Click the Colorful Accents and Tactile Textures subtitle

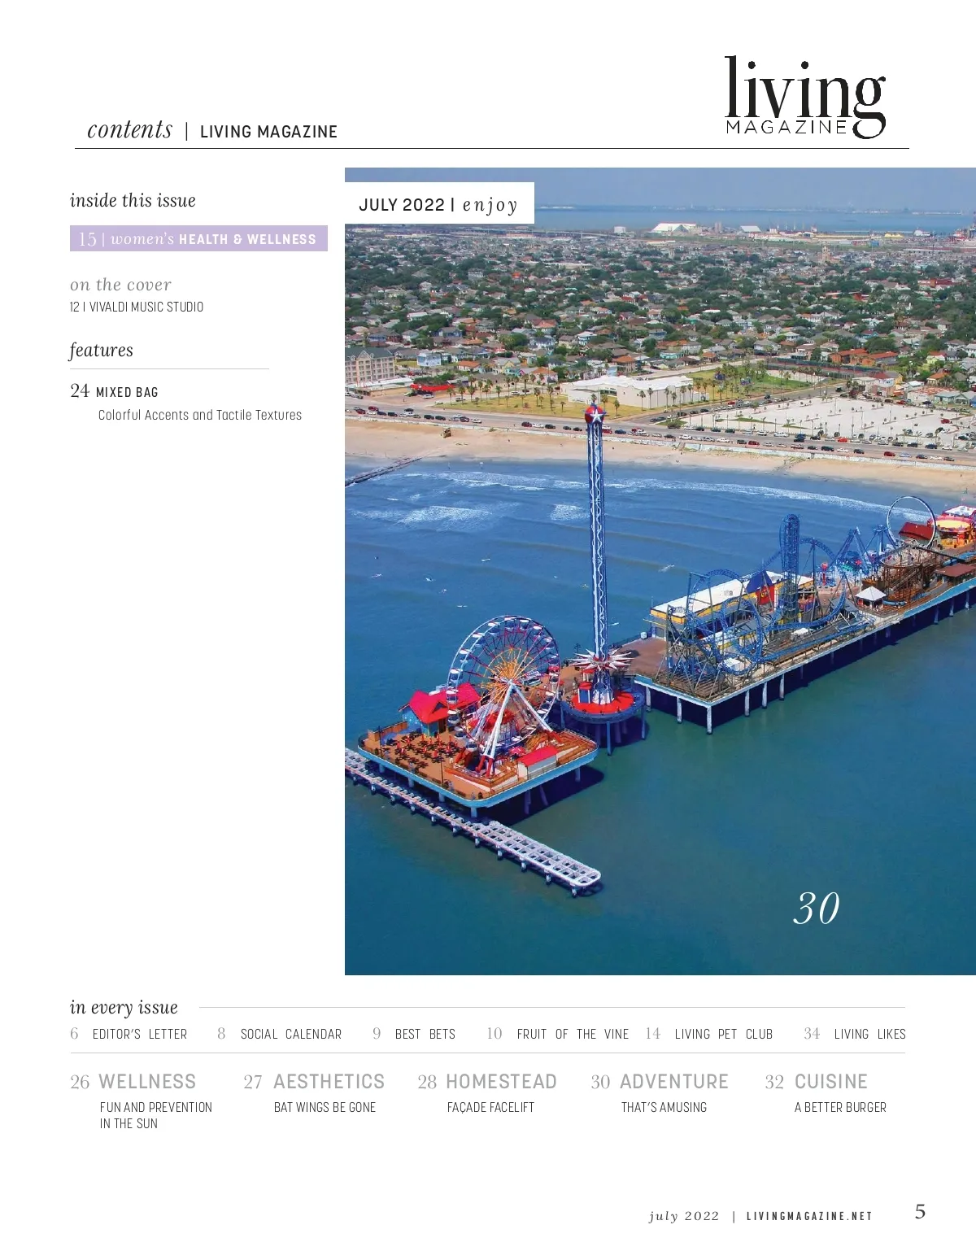click(x=199, y=415)
